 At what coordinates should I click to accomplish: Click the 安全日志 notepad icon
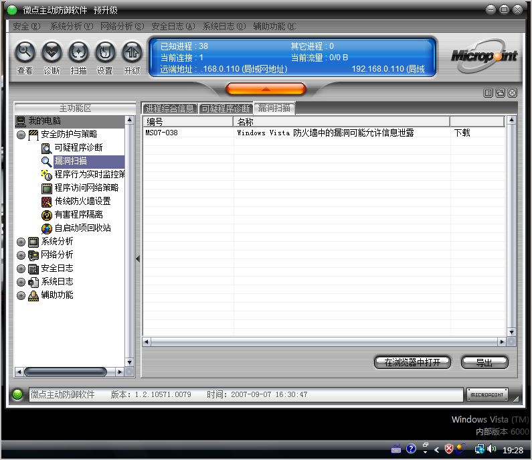(33, 269)
